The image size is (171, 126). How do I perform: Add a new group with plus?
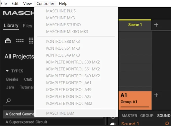[x=156, y=95]
